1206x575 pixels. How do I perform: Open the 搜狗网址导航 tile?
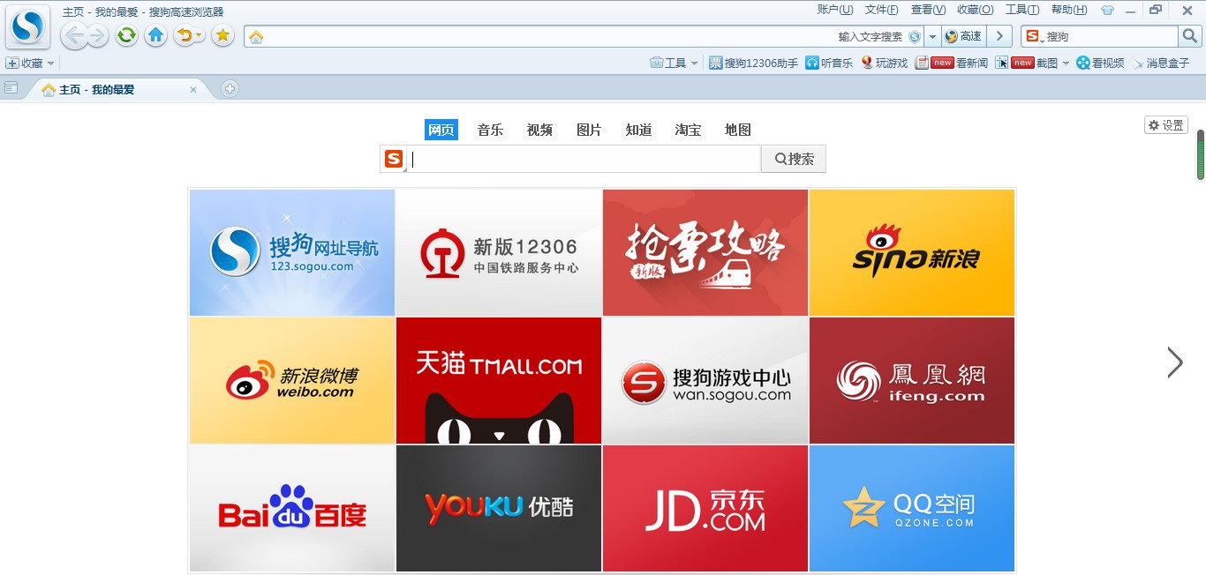292,252
